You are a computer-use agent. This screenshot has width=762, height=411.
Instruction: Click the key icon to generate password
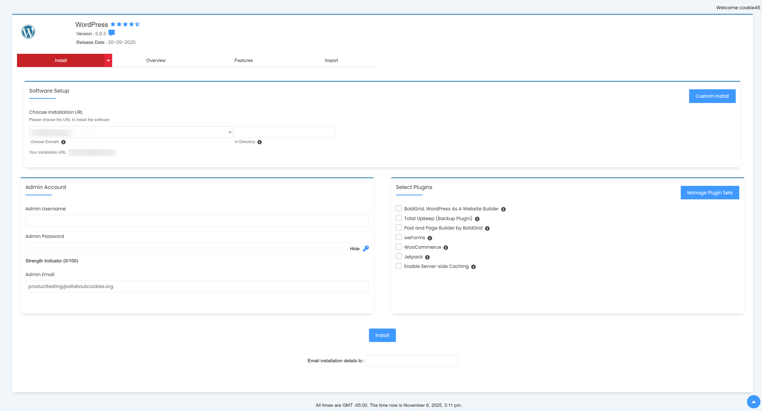click(366, 249)
